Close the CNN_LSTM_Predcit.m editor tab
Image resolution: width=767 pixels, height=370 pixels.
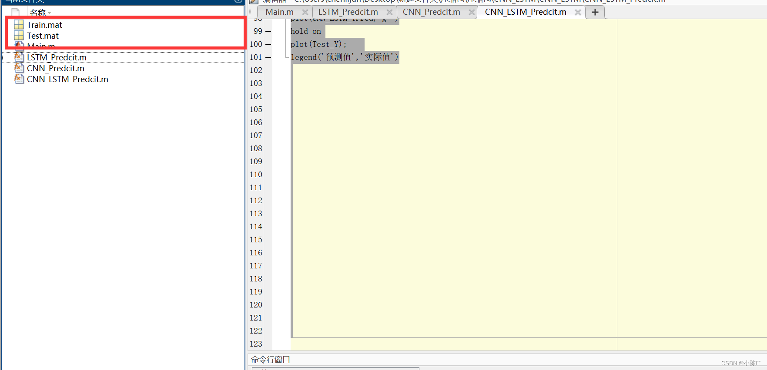578,12
